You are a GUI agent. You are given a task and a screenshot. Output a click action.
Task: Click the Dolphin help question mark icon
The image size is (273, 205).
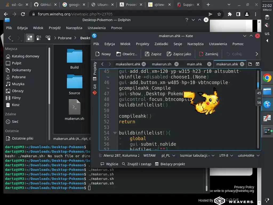point(187,20)
